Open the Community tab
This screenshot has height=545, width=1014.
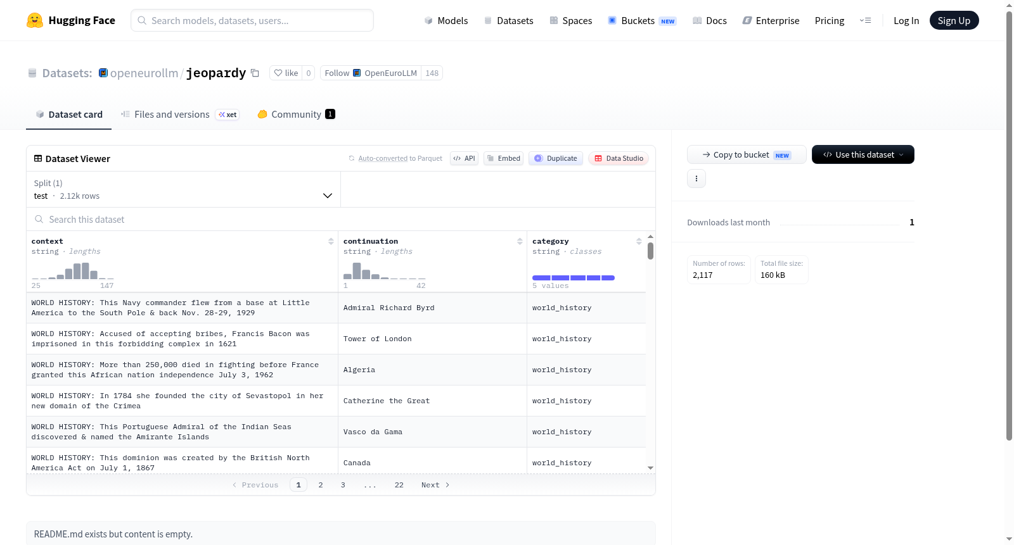tap(296, 115)
